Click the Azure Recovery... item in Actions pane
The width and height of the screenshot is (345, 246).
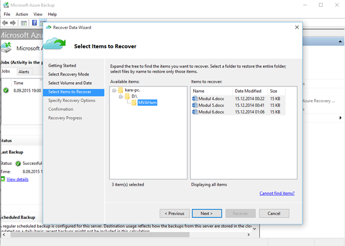318,101
